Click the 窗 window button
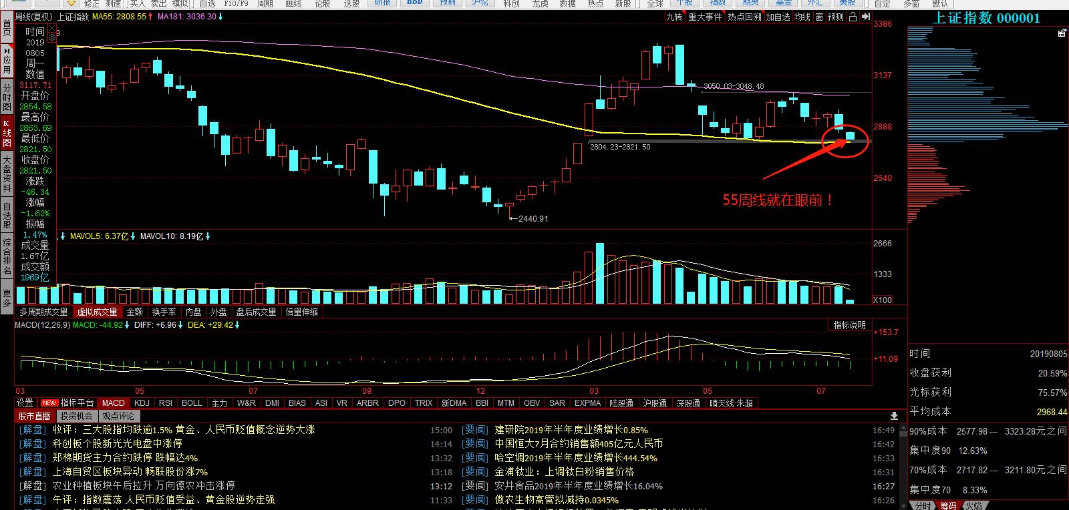1069x510 pixels. 819,17
